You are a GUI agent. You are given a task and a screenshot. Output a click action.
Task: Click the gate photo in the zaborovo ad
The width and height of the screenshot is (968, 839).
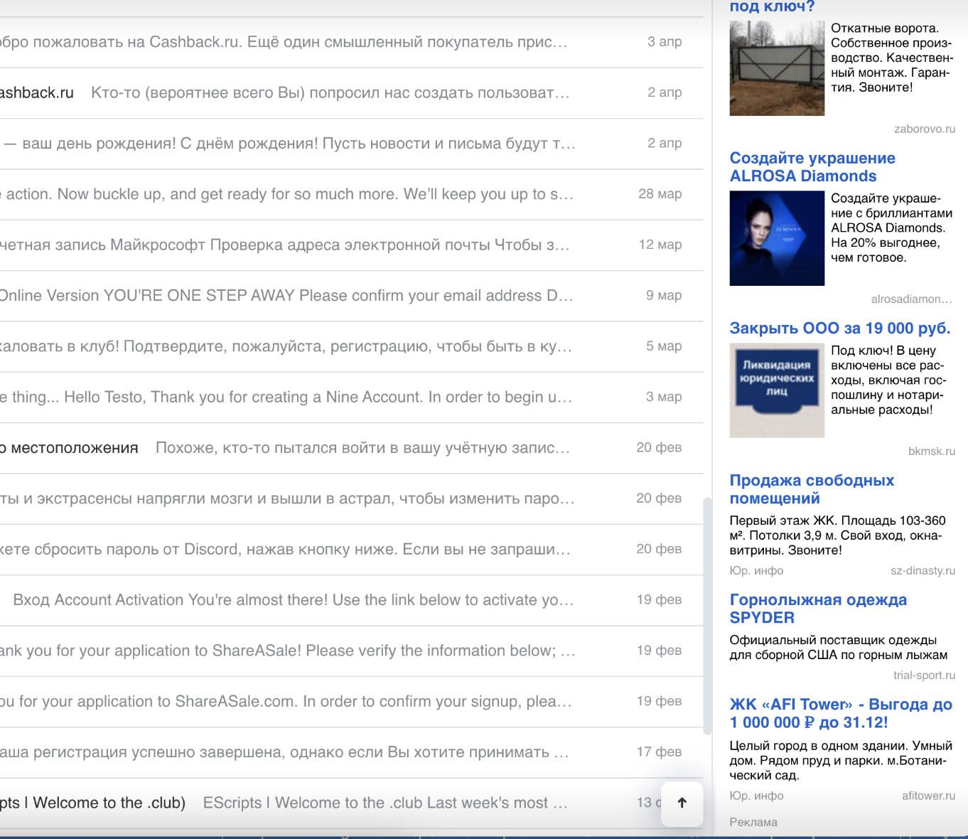776,68
